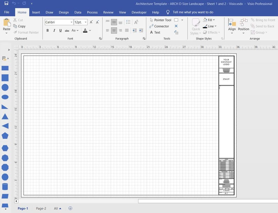Select the Pointer Tool
Image resolution: width=278 pixels, height=213 pixels.
(x=161, y=20)
